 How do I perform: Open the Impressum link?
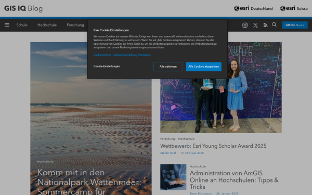[x=145, y=55]
